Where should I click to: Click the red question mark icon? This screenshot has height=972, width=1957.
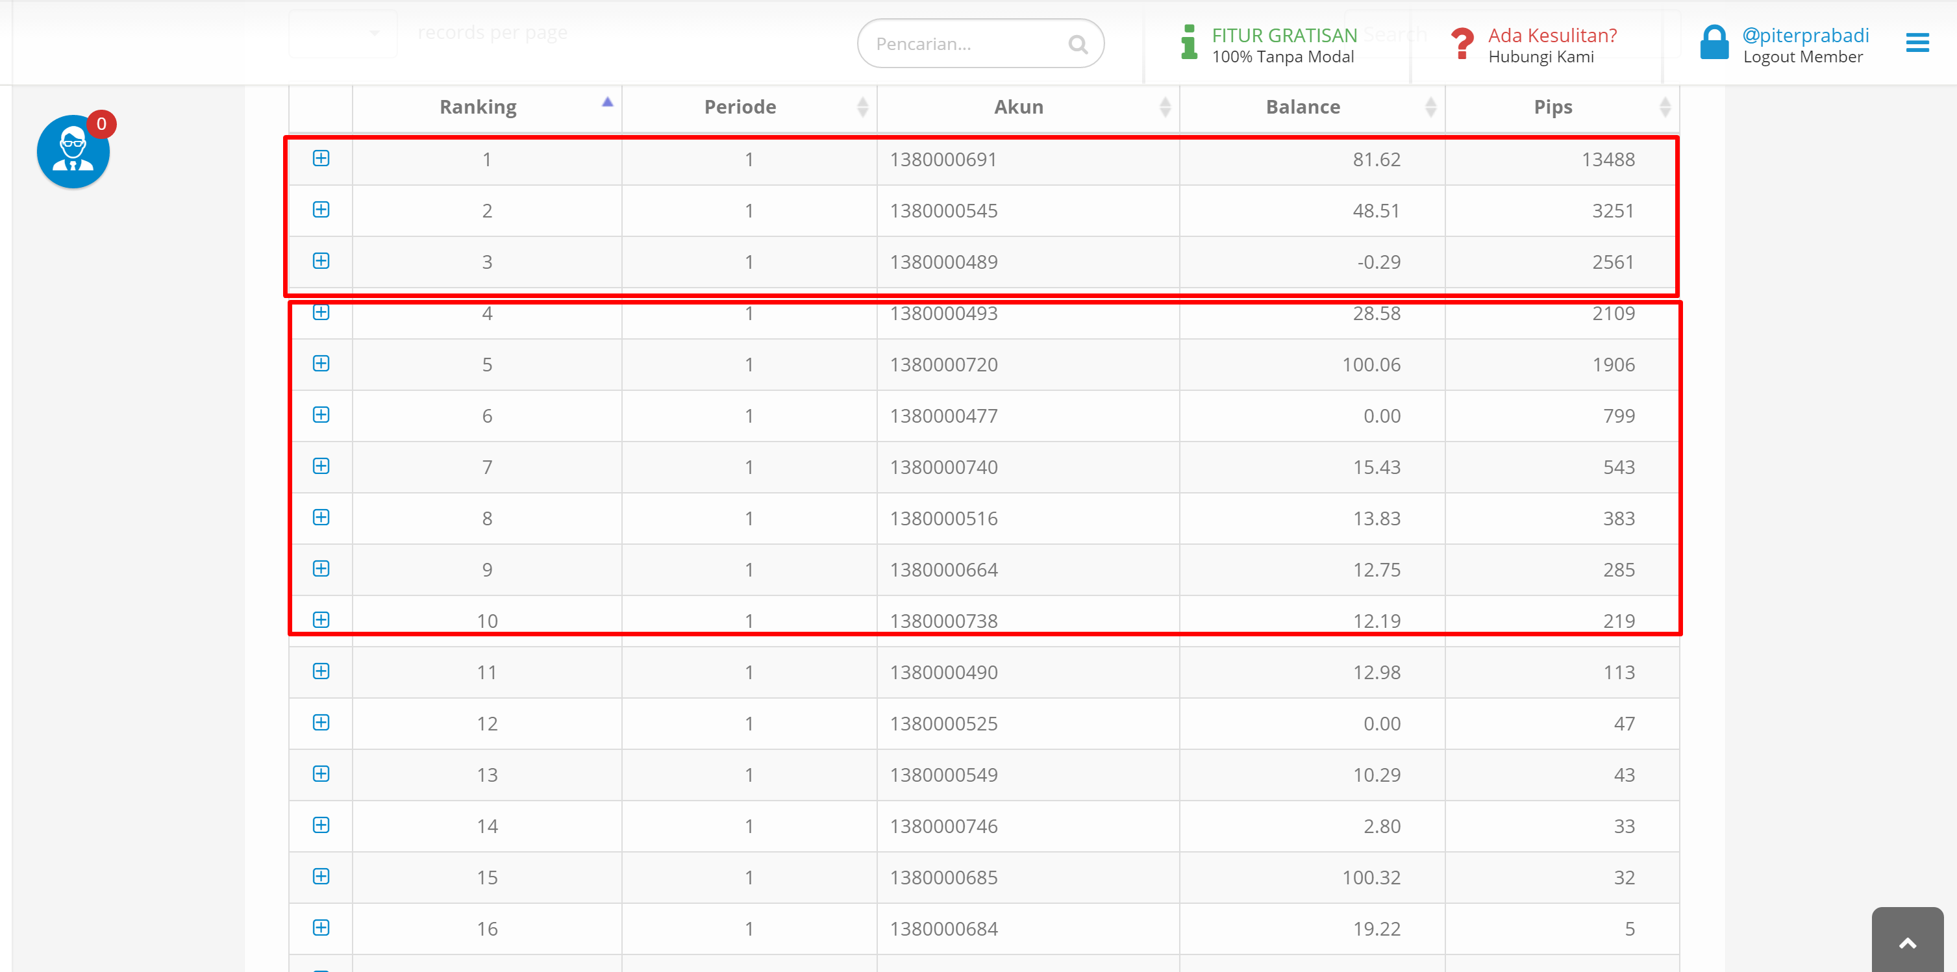click(x=1462, y=44)
